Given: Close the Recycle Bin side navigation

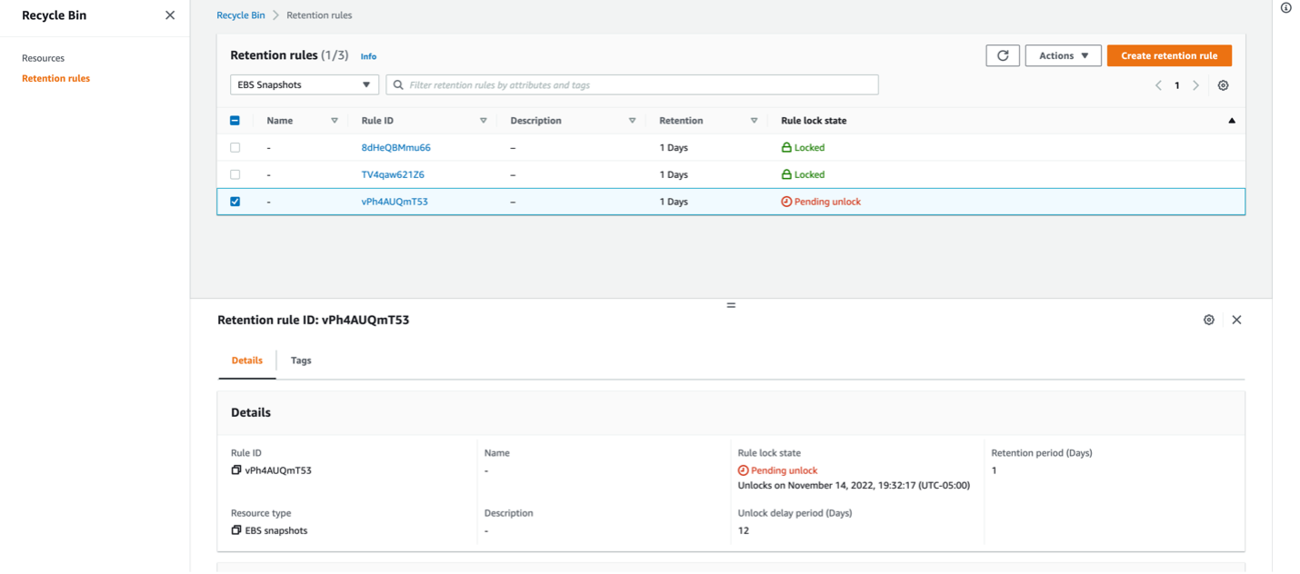Looking at the screenshot, I should 170,15.
